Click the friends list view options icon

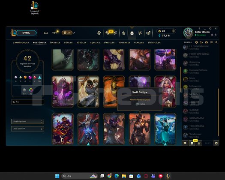coord(211,42)
